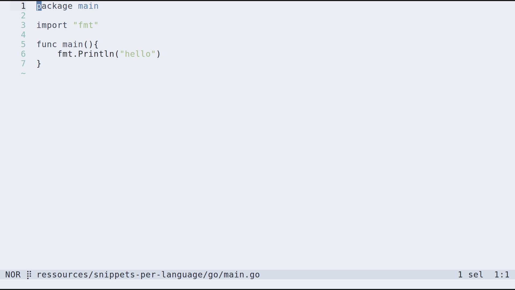Image resolution: width=515 pixels, height=290 pixels.
Task: Place cursor on the "import" keyword
Action: pyautogui.click(x=52, y=25)
